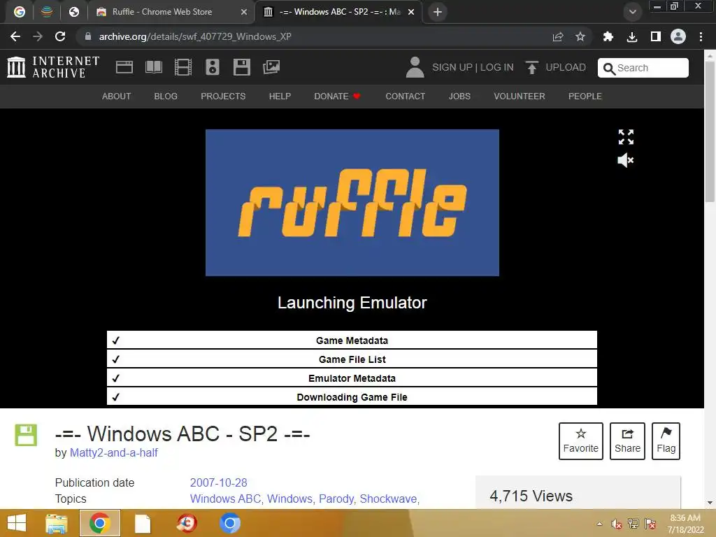716x537 pixels.
Task: Open the JOBS menu item
Action: pyautogui.click(x=459, y=96)
